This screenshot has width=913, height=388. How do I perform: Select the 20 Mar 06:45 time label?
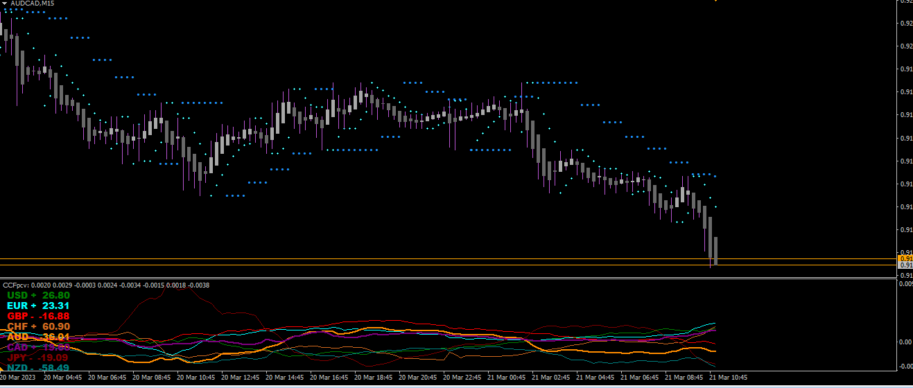click(107, 378)
